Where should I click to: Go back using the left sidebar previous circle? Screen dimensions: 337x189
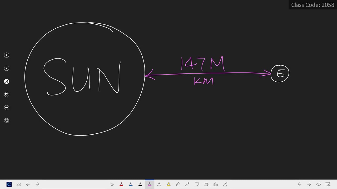pyautogui.click(x=7, y=68)
